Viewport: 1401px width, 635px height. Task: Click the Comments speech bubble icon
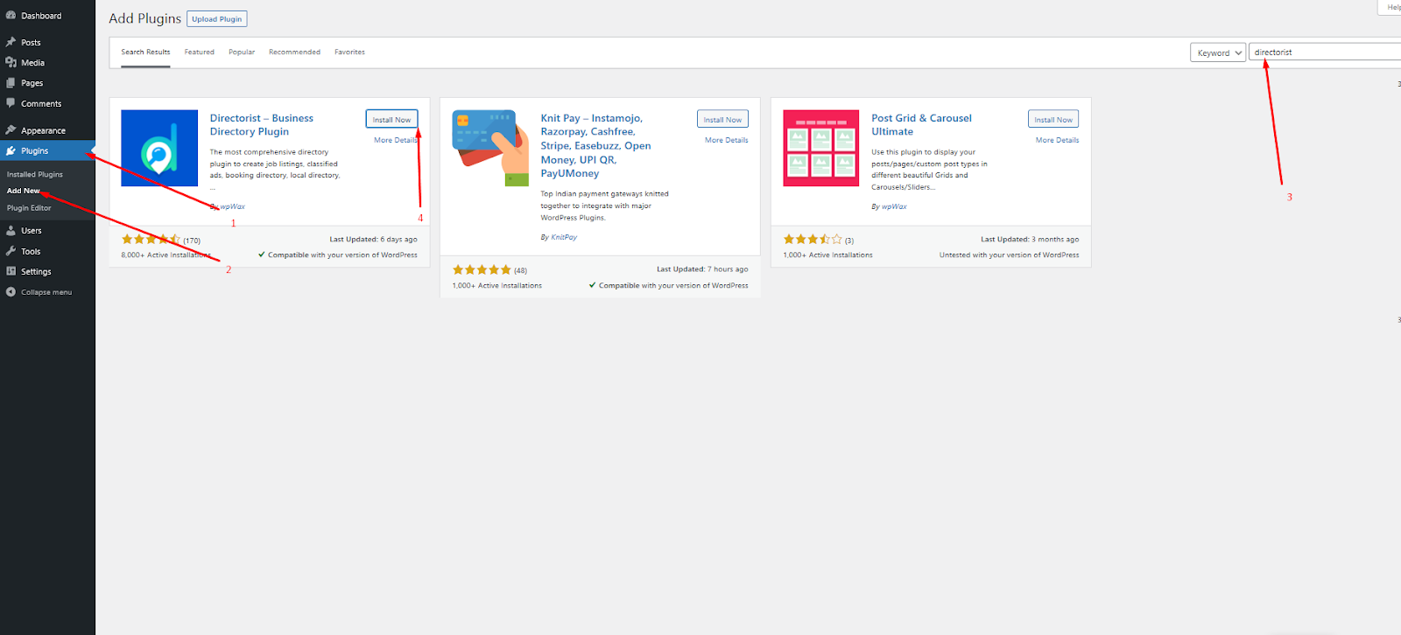pos(11,103)
